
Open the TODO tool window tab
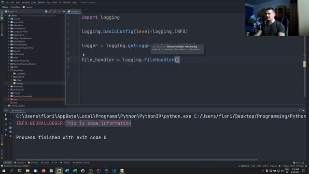[45, 163]
